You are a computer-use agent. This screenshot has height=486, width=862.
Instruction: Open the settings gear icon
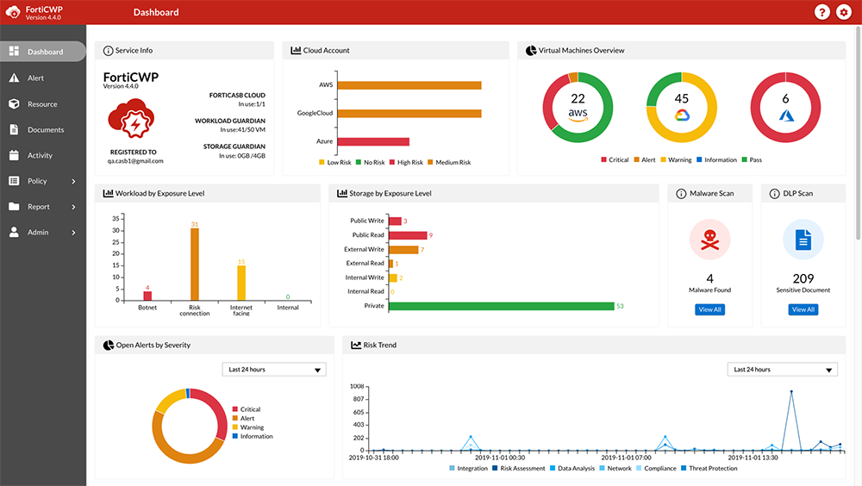[x=844, y=12]
